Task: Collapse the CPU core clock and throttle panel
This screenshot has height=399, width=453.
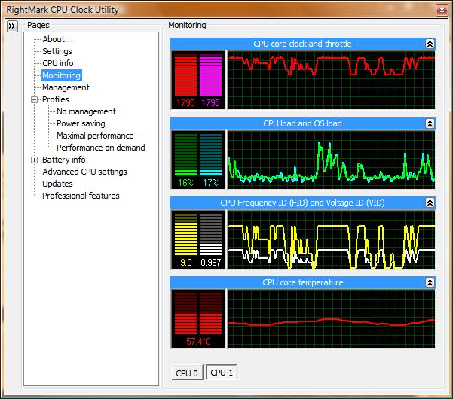Action: [x=430, y=44]
